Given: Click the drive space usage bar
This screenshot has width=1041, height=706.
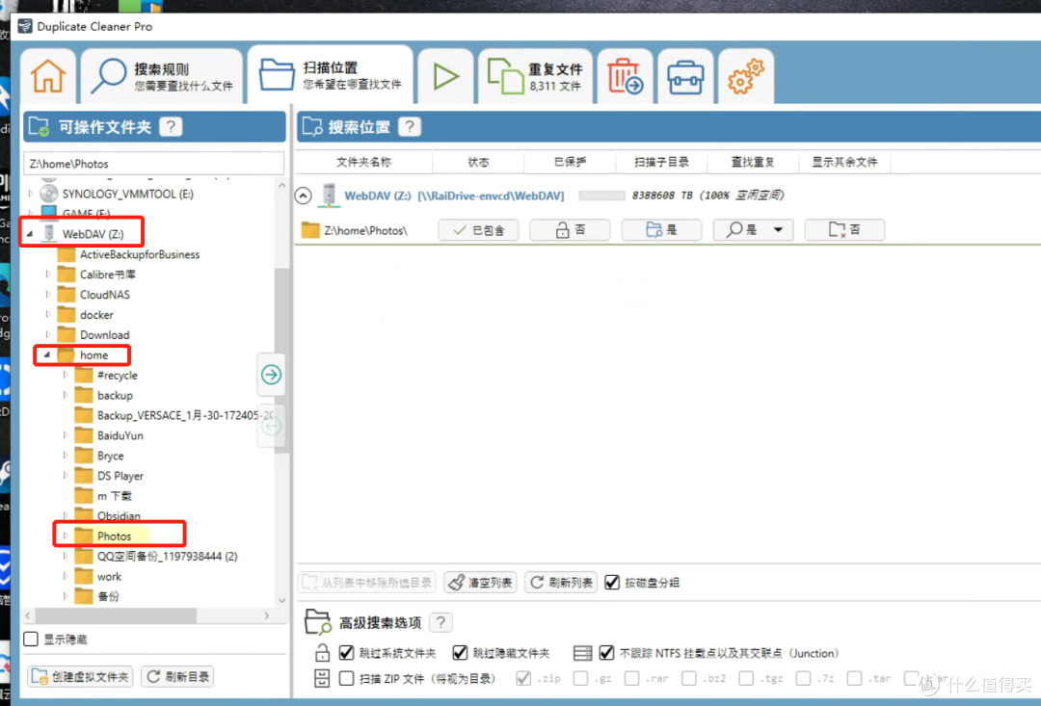Looking at the screenshot, I should pos(601,196).
